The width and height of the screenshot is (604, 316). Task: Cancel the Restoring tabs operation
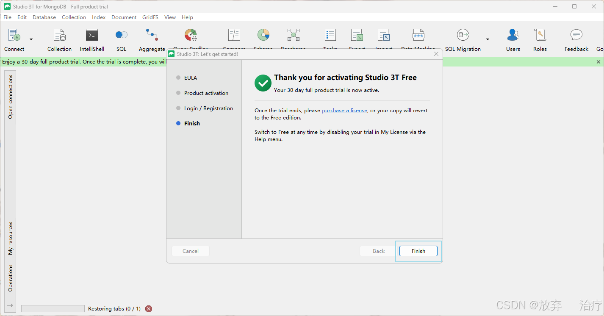pyautogui.click(x=149, y=309)
